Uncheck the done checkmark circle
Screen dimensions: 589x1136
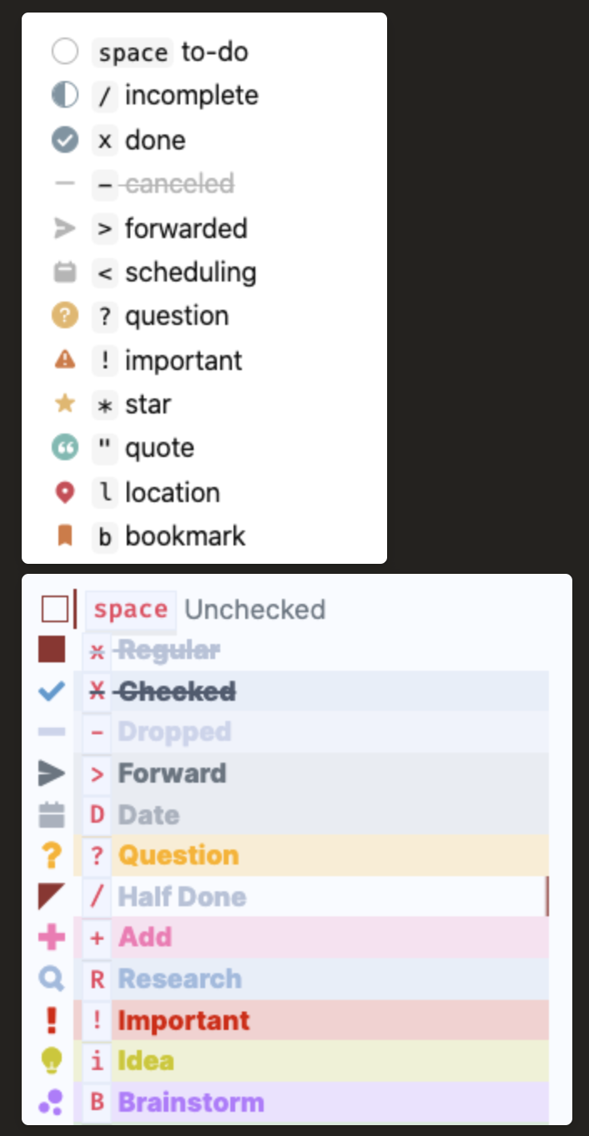[64, 140]
